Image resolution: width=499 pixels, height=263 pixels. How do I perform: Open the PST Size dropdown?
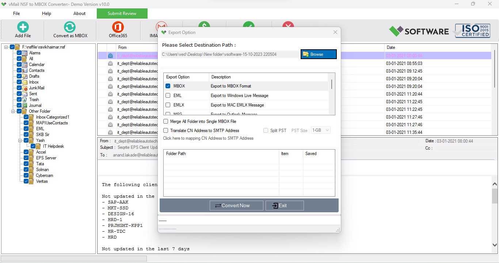(x=321, y=130)
